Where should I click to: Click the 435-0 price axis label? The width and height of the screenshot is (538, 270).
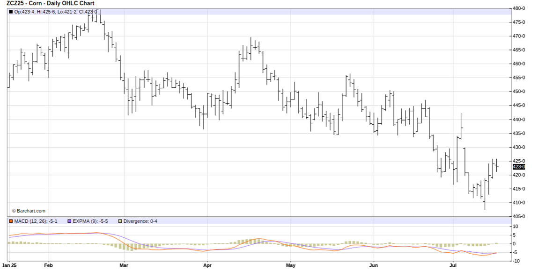click(519, 134)
